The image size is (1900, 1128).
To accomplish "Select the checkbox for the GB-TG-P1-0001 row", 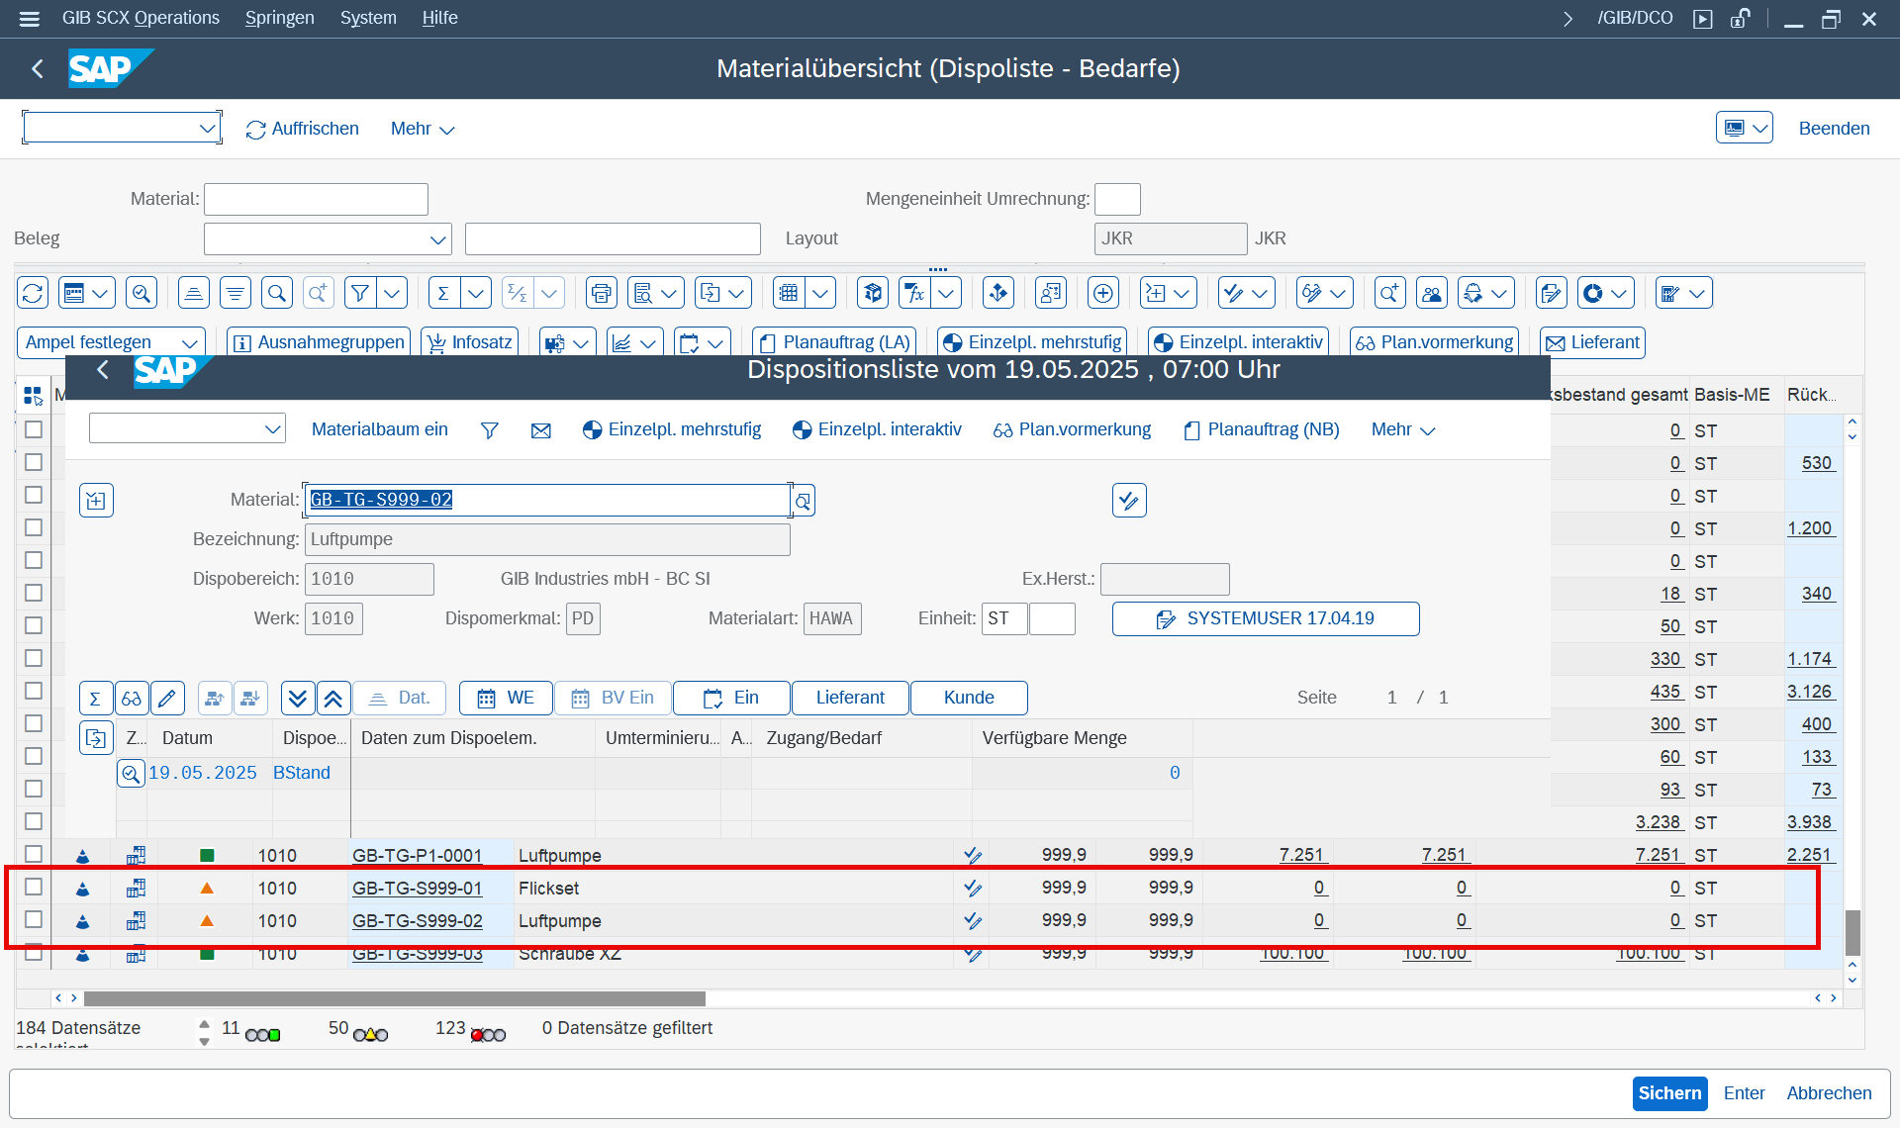I will 34,854.
